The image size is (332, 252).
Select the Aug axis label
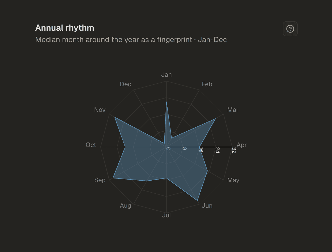125,206
